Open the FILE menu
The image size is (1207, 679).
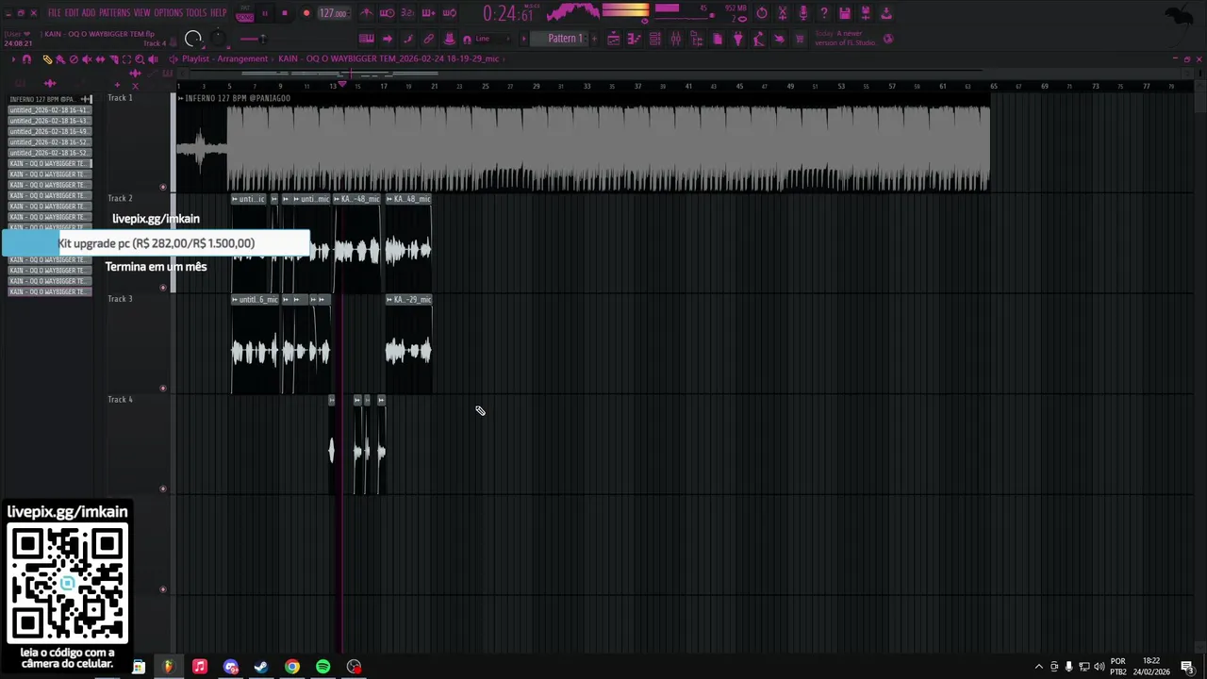55,13
